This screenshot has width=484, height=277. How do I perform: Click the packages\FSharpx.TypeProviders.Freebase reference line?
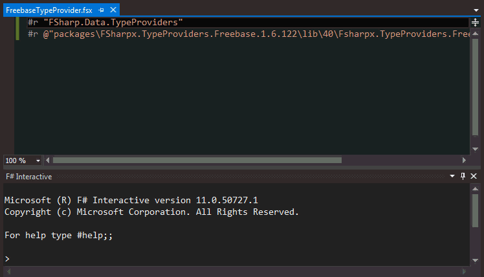(248, 34)
